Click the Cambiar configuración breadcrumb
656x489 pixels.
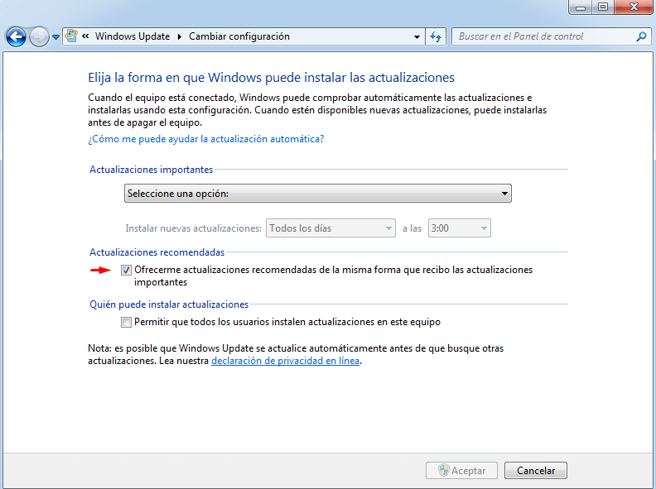[x=239, y=36]
